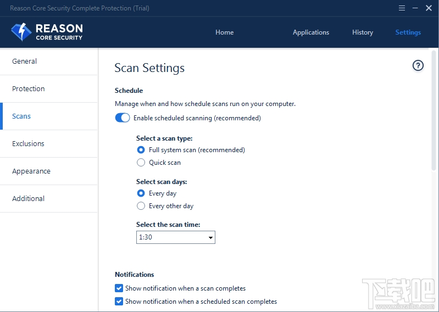This screenshot has width=439, height=312.
Task: Uncheck notification when scheduled scan completes
Action: 119,302
